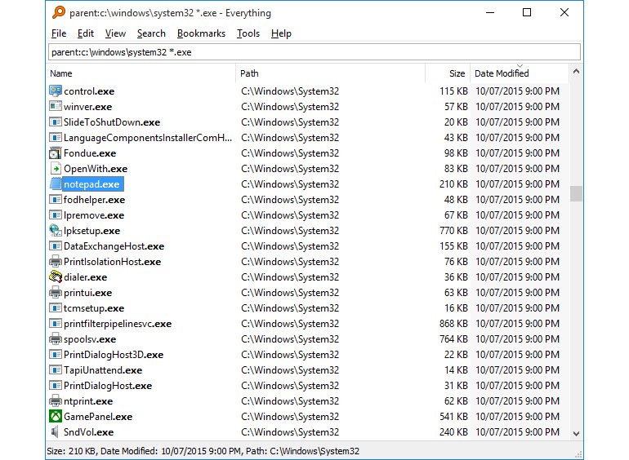Open the Tools menu

[x=248, y=33]
